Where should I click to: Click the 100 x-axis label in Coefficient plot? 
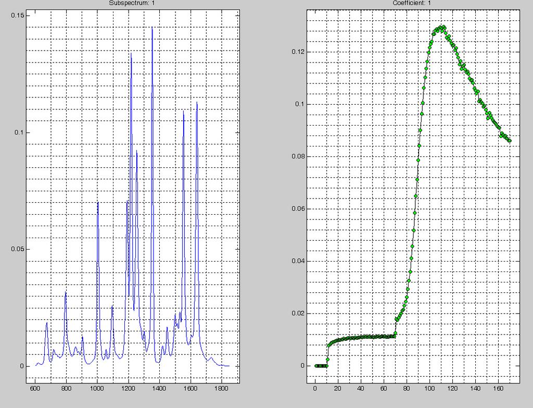click(x=429, y=388)
